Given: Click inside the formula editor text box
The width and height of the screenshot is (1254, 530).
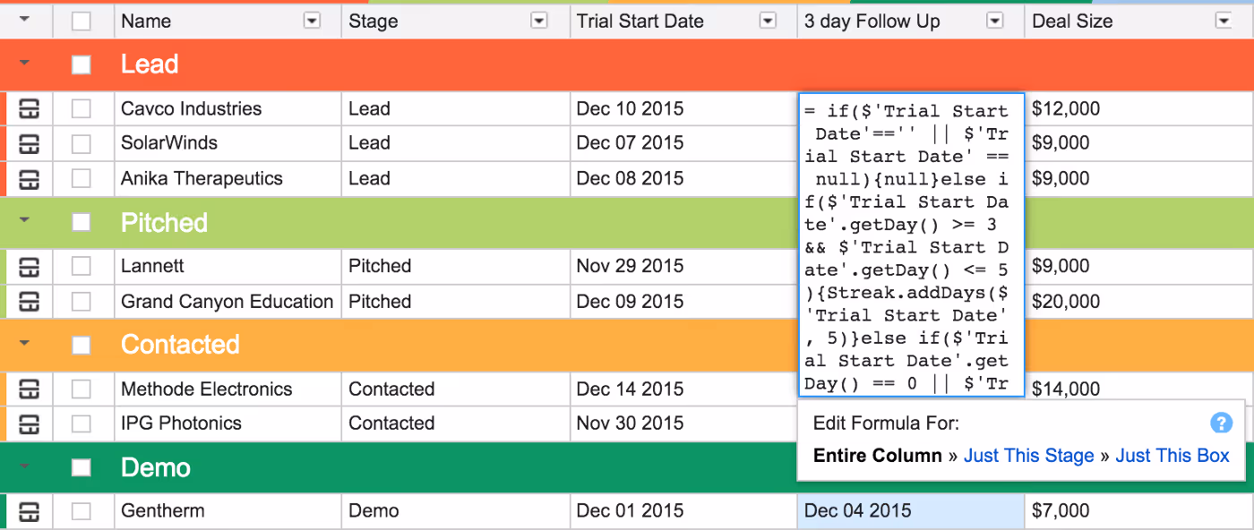Looking at the screenshot, I should coord(911,245).
